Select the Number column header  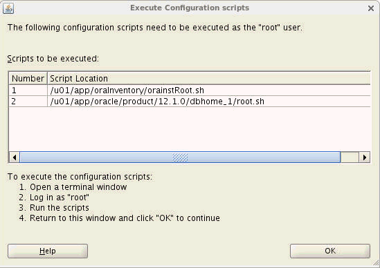coord(28,78)
